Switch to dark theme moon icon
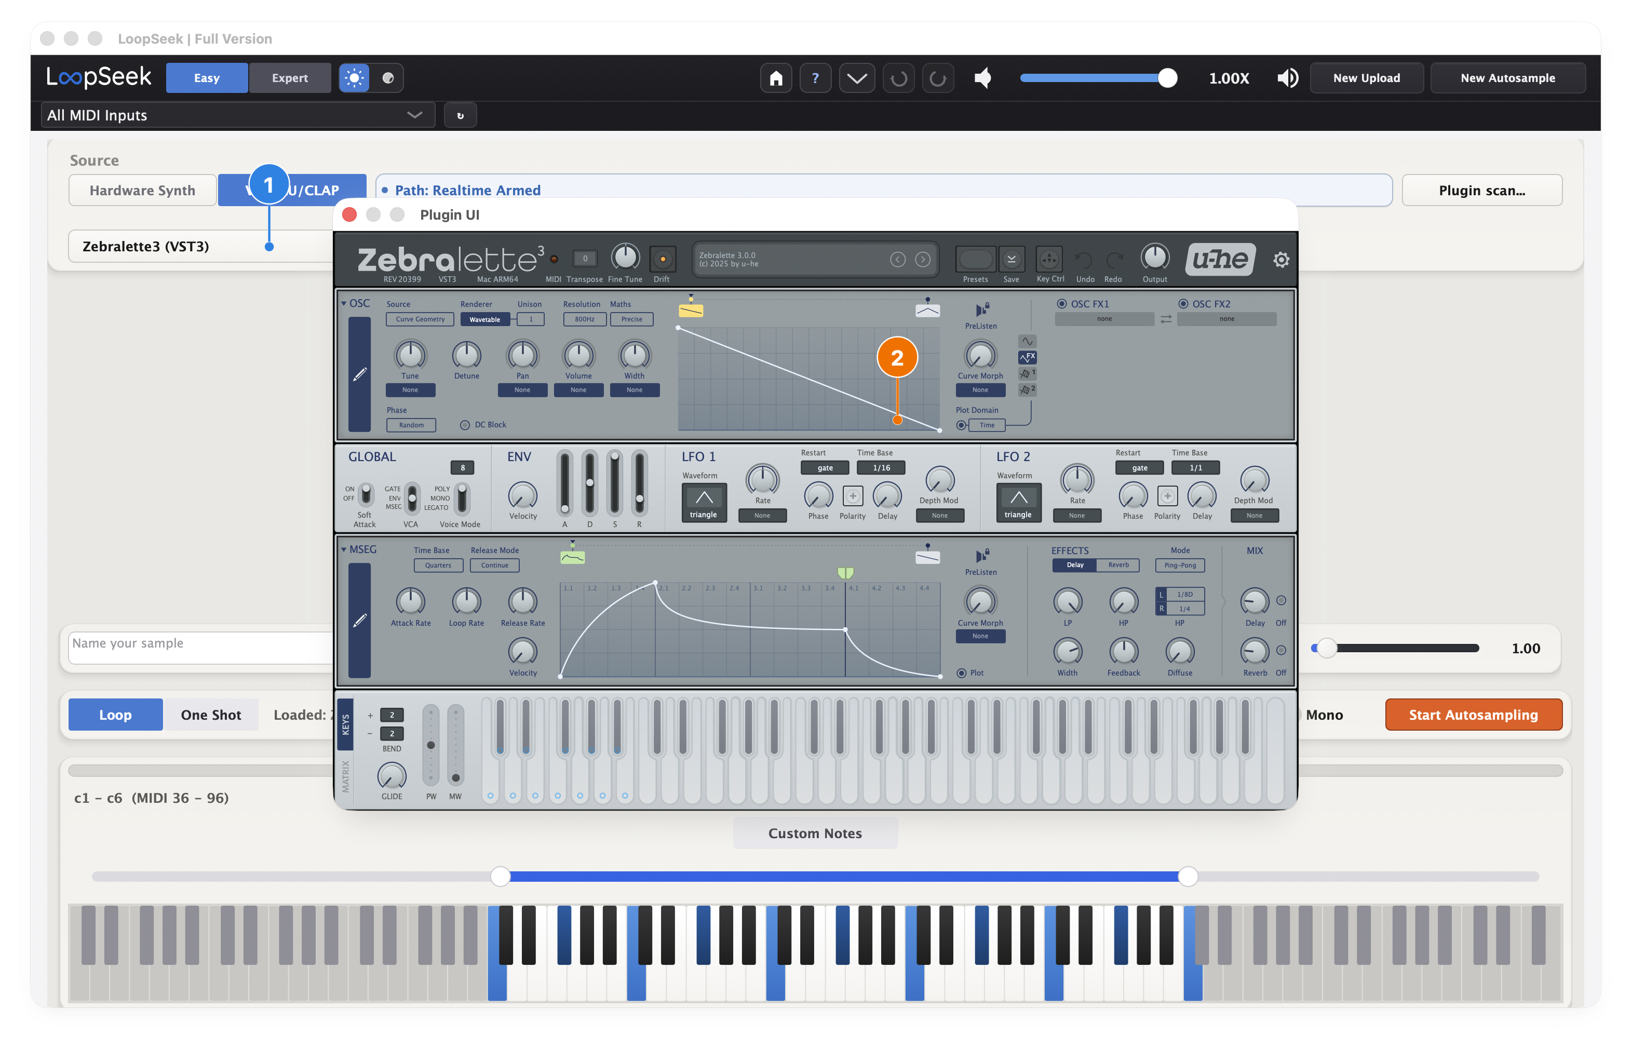This screenshot has width=1632, height=1050. pyautogui.click(x=388, y=78)
